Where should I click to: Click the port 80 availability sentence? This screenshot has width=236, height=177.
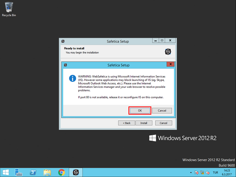pyautogui.click(x=121, y=97)
